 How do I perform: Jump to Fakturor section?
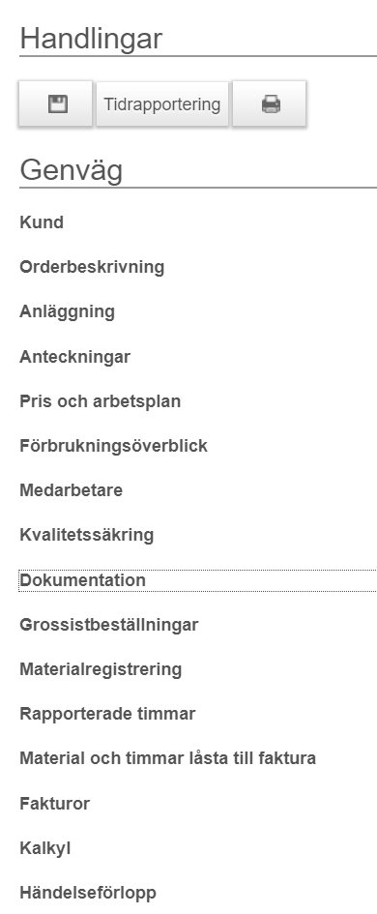[55, 803]
